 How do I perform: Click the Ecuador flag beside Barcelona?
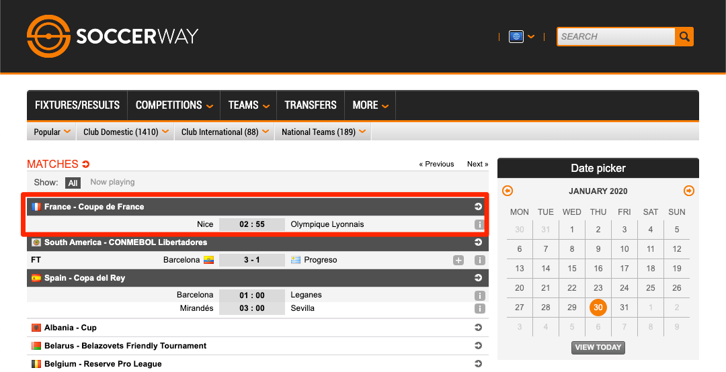point(209,260)
